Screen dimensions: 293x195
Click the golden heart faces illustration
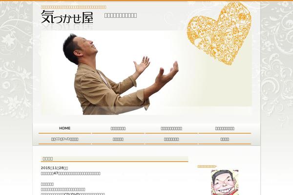pos(219,34)
